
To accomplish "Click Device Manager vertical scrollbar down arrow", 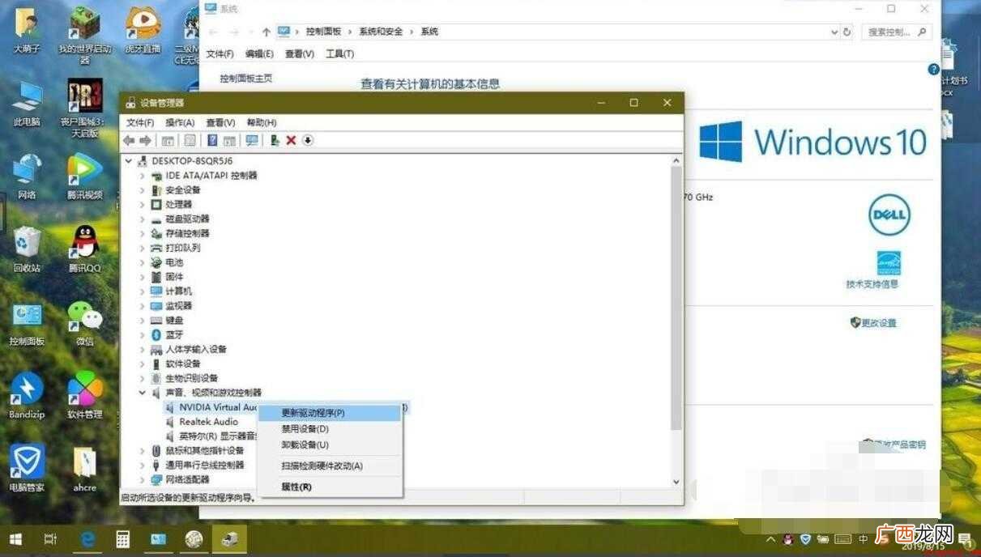I will pyautogui.click(x=676, y=483).
